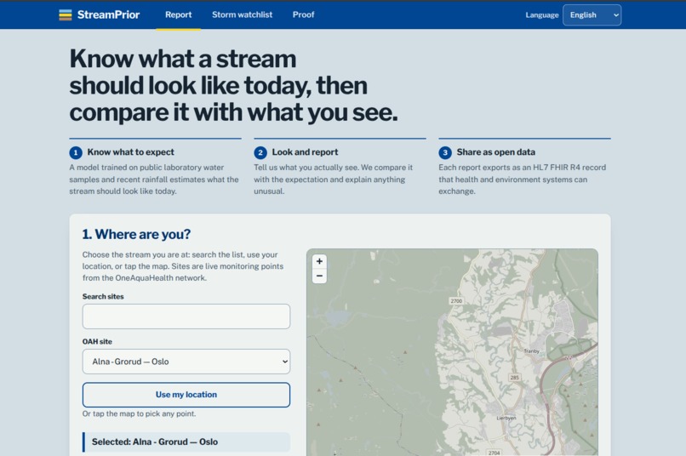Click the 'Or tap the map to pick any point' hint
Image resolution: width=686 pixels, height=456 pixels.
pyautogui.click(x=139, y=413)
